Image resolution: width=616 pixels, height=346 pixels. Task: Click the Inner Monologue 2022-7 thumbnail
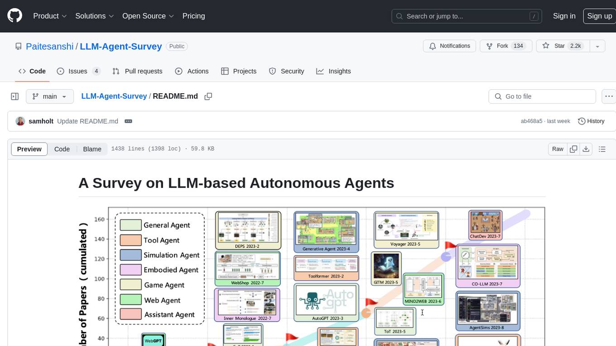coord(247,305)
